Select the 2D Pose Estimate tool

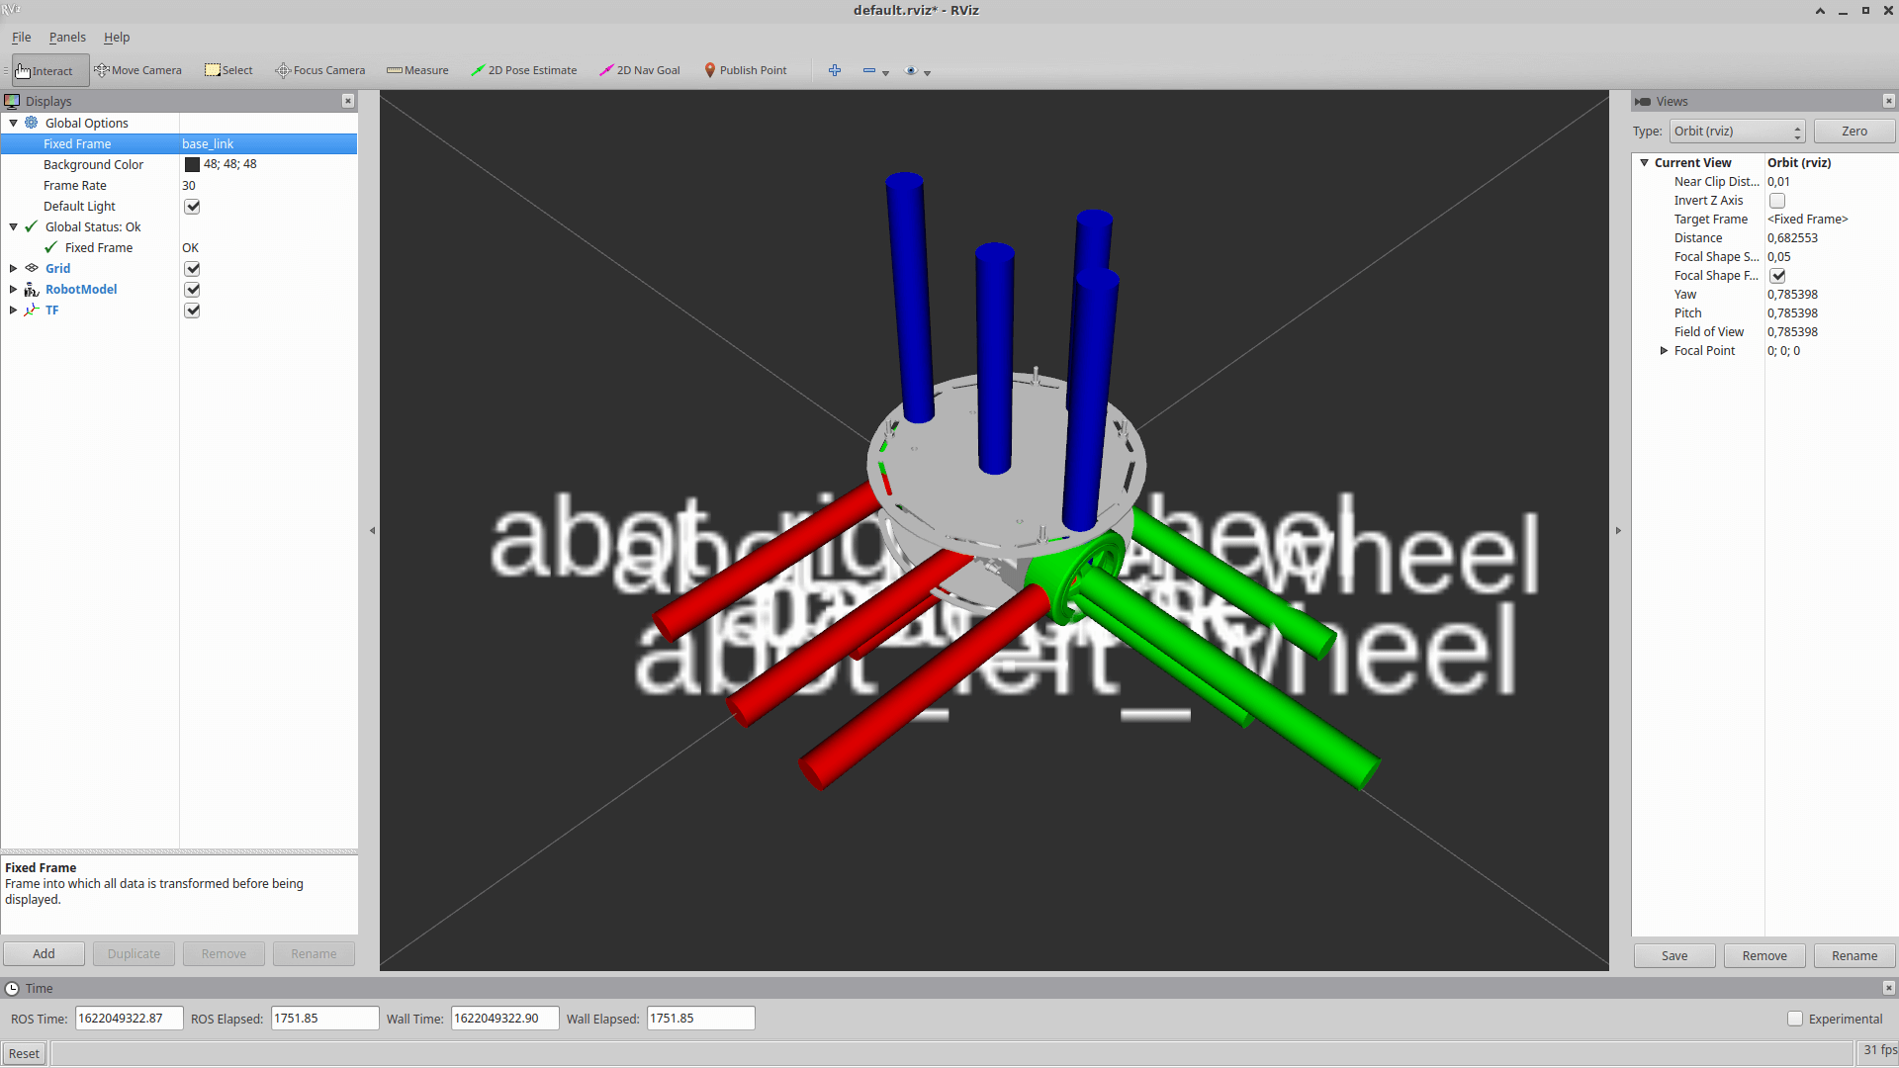(x=523, y=70)
